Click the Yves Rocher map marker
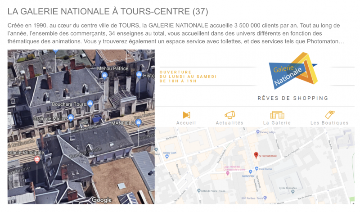Viewport: 360px width, 212px height. [256, 169]
